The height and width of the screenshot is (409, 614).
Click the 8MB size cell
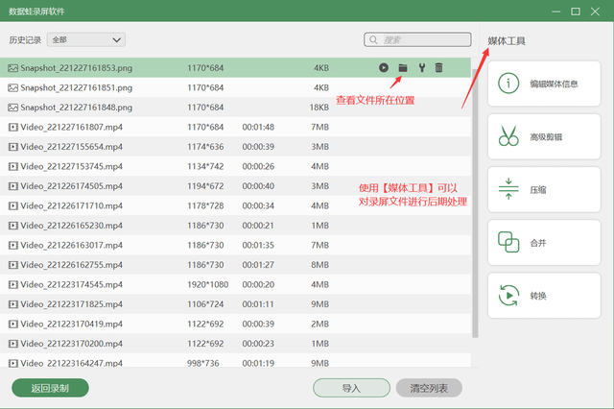tap(319, 265)
